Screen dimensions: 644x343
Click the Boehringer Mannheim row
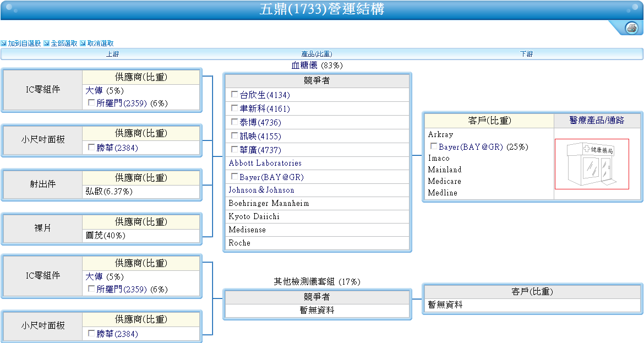point(317,203)
